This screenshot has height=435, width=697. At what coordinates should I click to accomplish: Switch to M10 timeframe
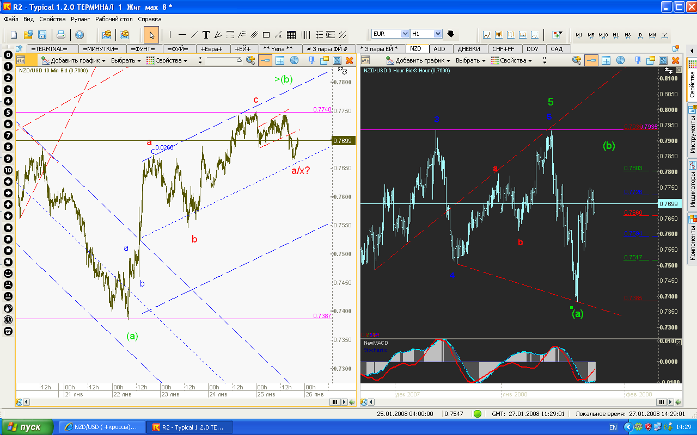point(603,35)
